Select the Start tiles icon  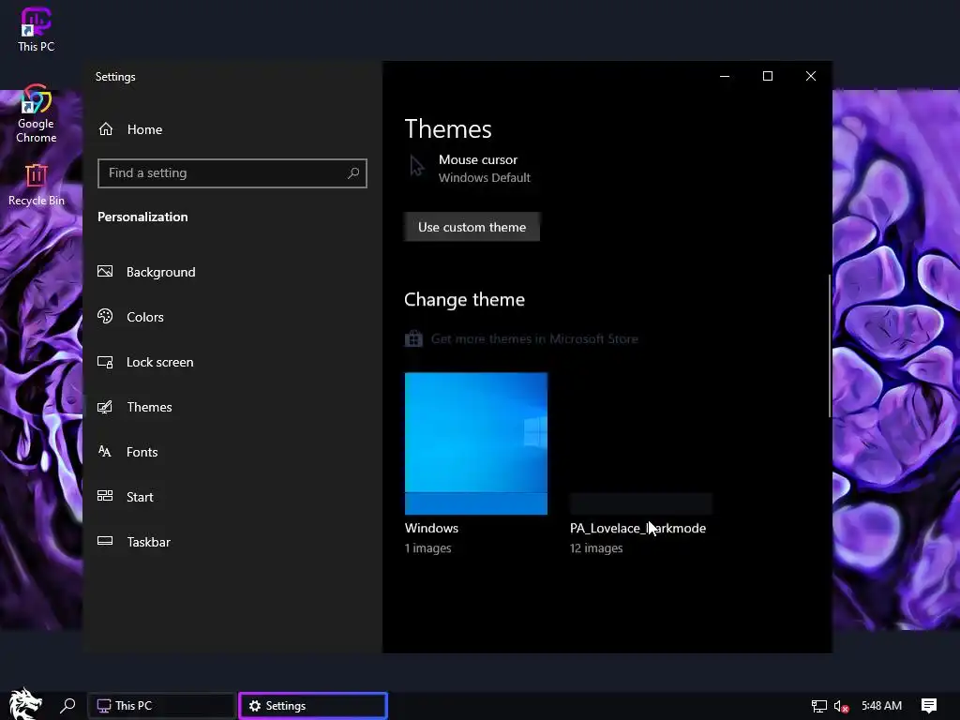coord(105,497)
